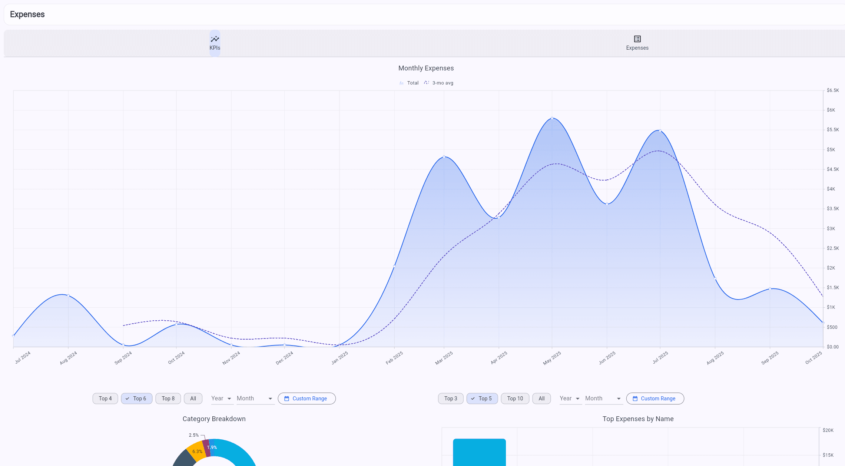Viewport: 845px width, 466px height.
Task: Open the KPIs tab chart icon
Action: click(x=215, y=39)
